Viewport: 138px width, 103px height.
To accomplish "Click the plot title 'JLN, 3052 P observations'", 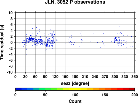I will 75,2.
